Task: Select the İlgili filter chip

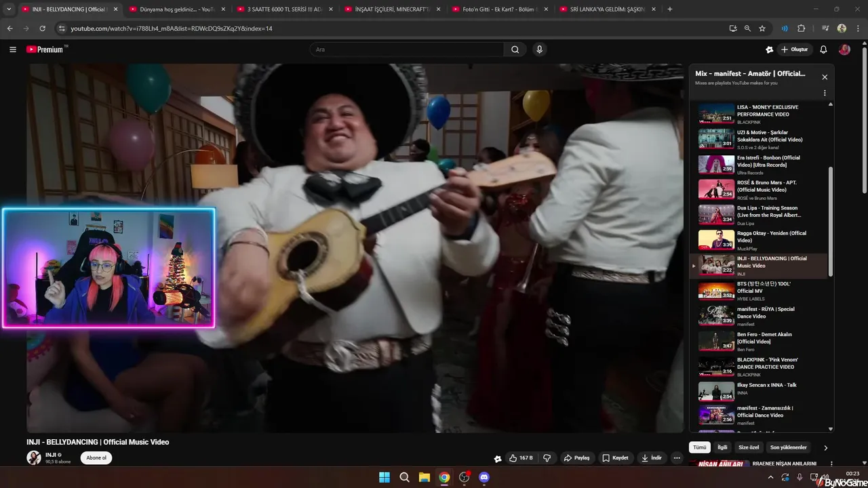Action: tap(723, 447)
